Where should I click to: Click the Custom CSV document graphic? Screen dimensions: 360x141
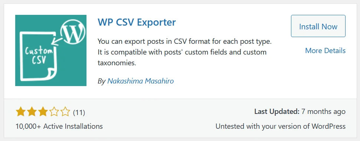[x=37, y=56]
